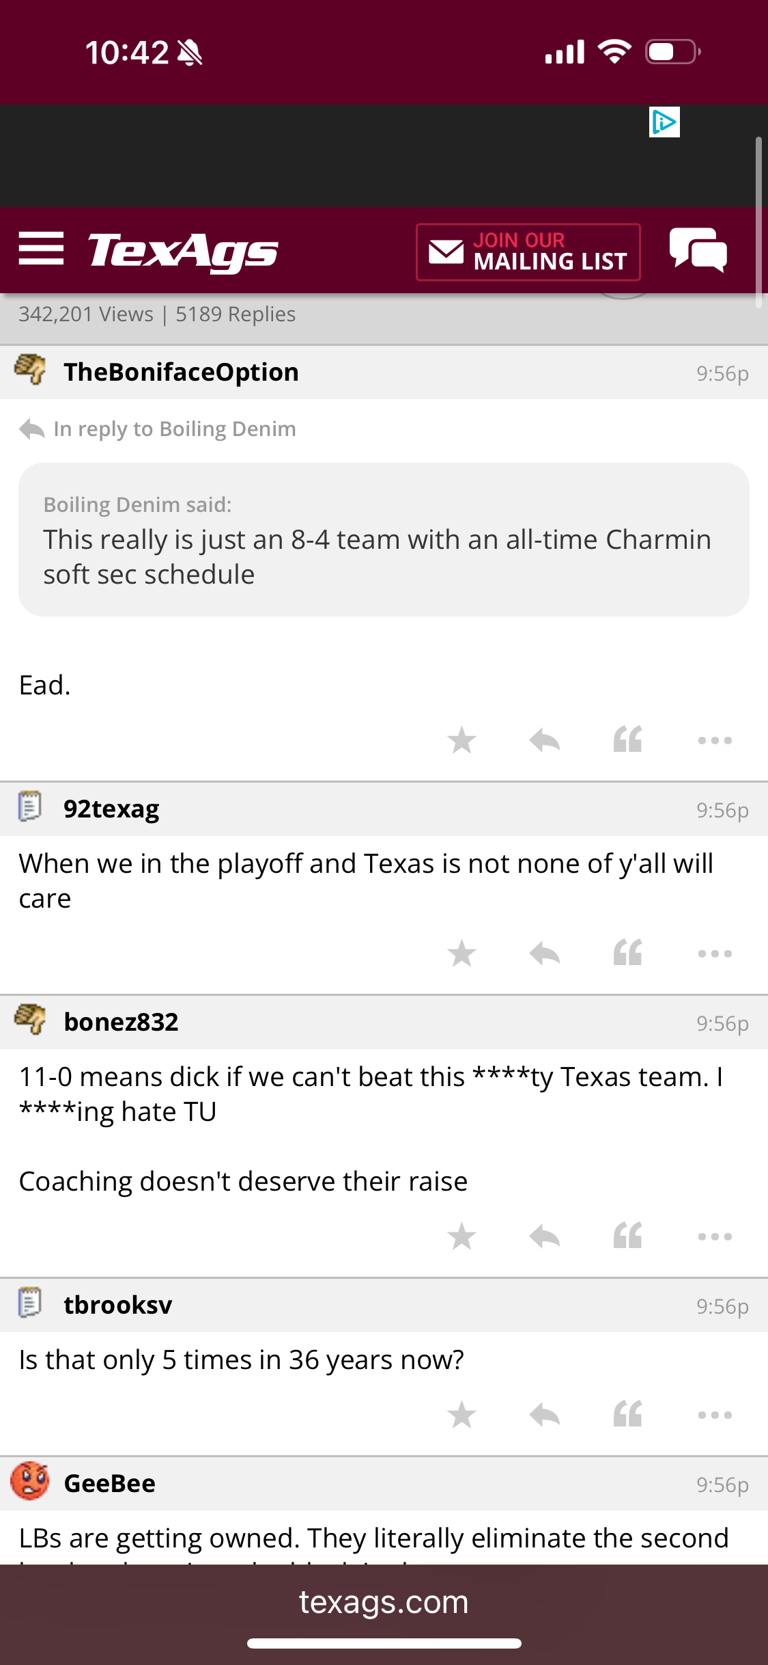
Task: Tap the texags.com address bar
Action: coord(384,1602)
